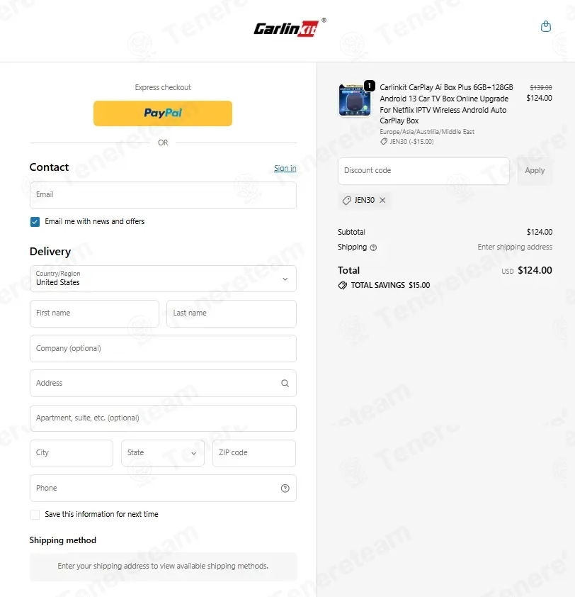
Task: Click the First name field
Action: (94, 313)
